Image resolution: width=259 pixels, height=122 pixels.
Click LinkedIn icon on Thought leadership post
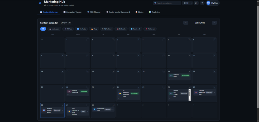point(196,92)
